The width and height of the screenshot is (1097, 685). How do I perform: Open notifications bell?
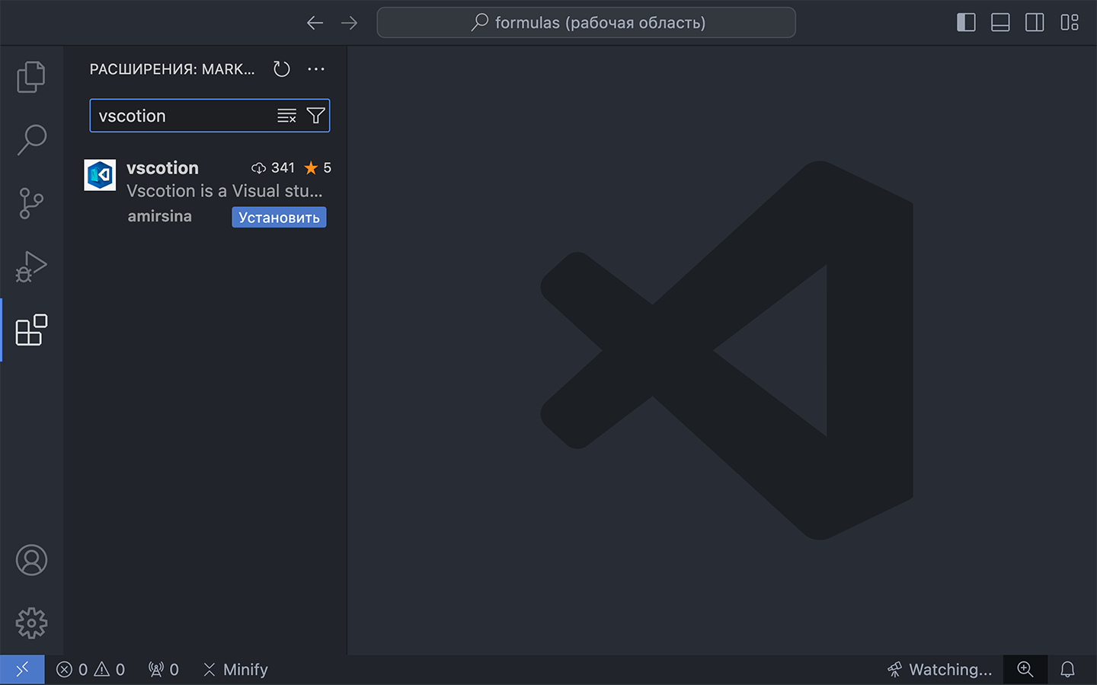click(x=1067, y=670)
